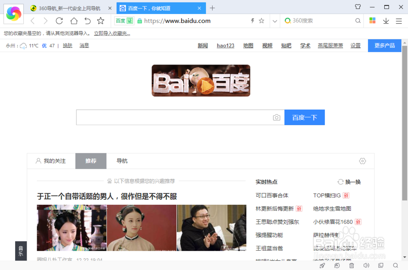This screenshot has width=408, height=270.
Task: Click the lightning speed mode icon in address bar
Action: pos(252,20)
